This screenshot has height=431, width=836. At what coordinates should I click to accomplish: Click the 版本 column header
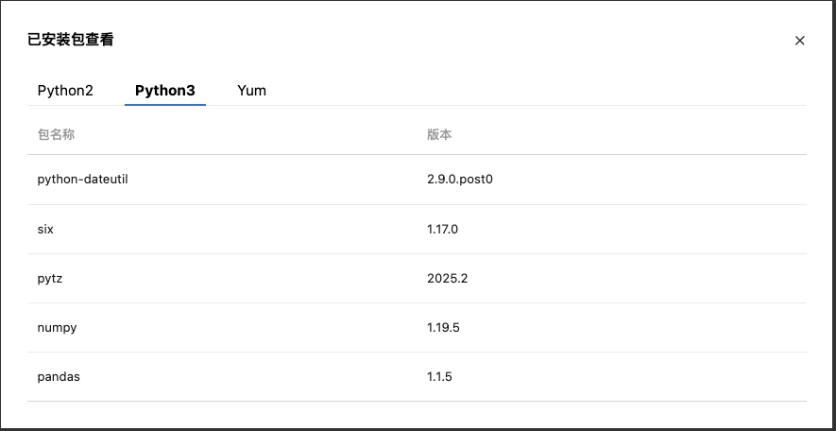click(439, 134)
